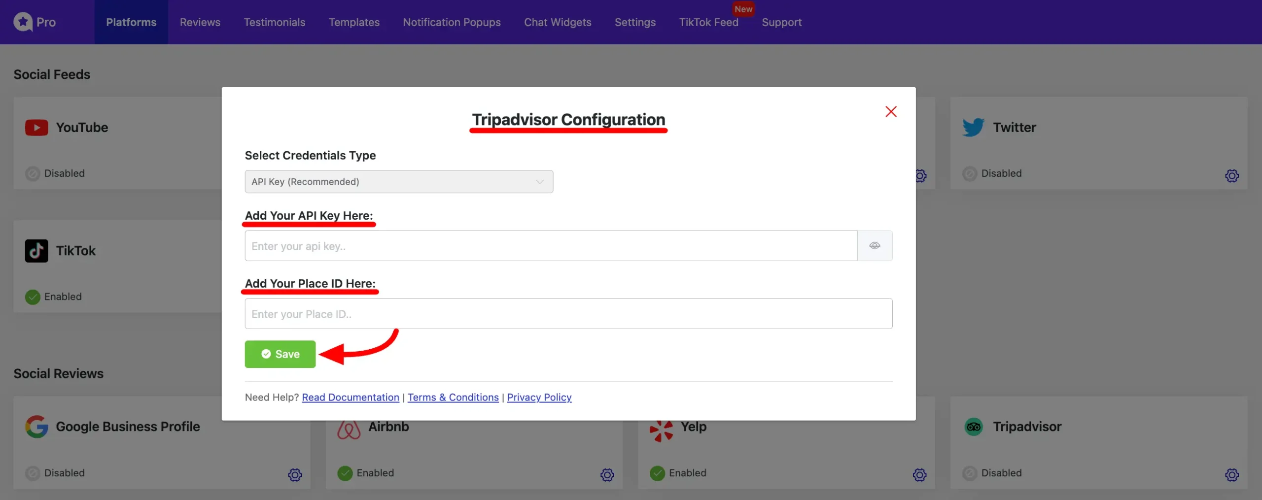Viewport: 1262px width, 500px height.
Task: Open Notification Popups section
Action: [x=452, y=22]
